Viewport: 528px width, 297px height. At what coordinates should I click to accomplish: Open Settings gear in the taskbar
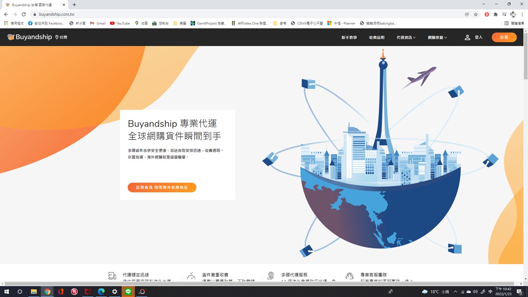pos(115,292)
